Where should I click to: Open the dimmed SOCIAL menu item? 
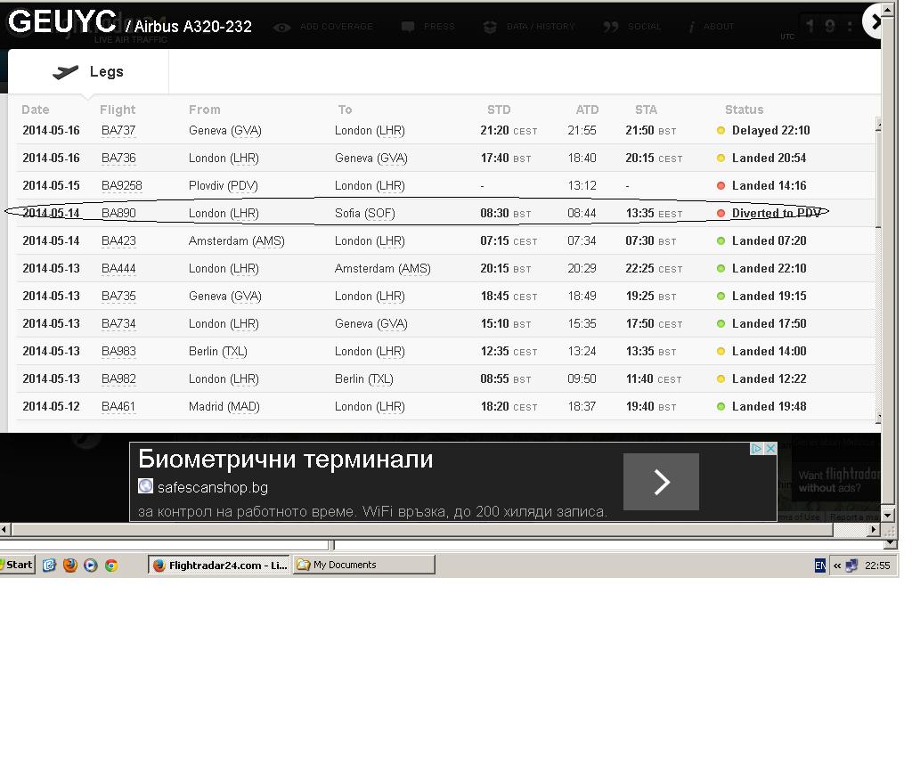(x=644, y=26)
